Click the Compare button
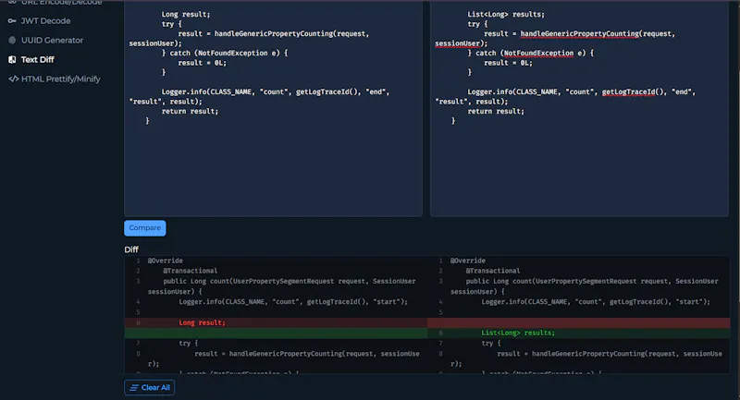 [145, 228]
